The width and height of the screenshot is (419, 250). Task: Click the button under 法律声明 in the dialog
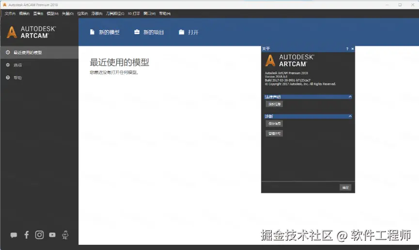(x=274, y=104)
